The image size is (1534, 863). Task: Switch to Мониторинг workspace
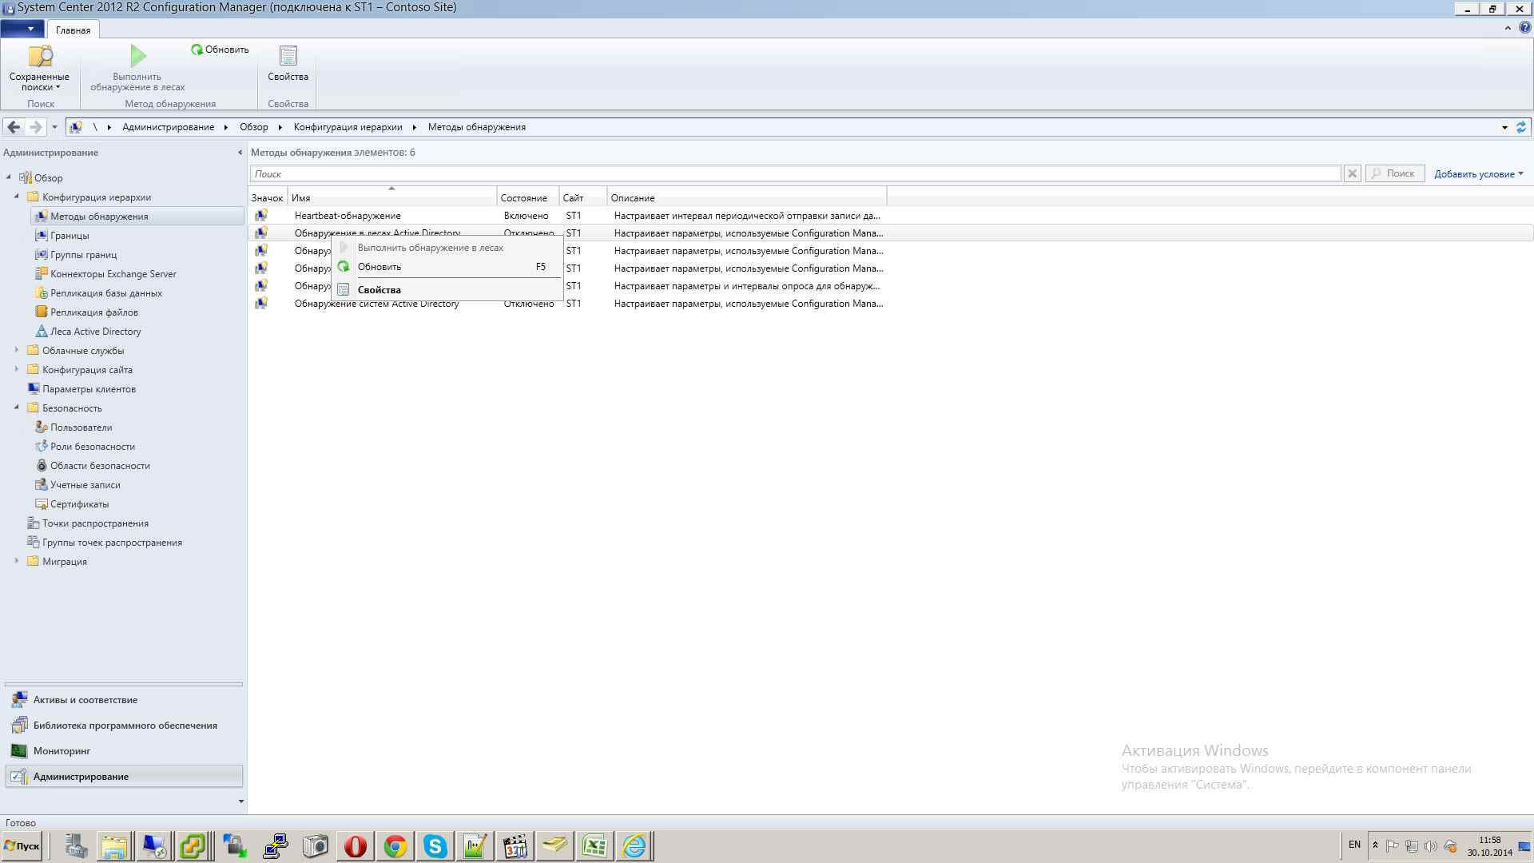(x=124, y=751)
